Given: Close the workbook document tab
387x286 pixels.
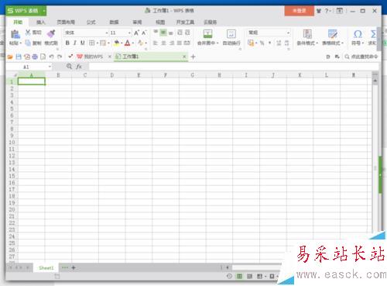Looking at the screenshot, I should (184, 57).
